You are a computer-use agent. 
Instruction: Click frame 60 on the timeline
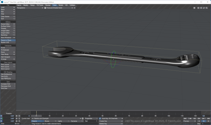pyautogui.click(x=116, y=113)
